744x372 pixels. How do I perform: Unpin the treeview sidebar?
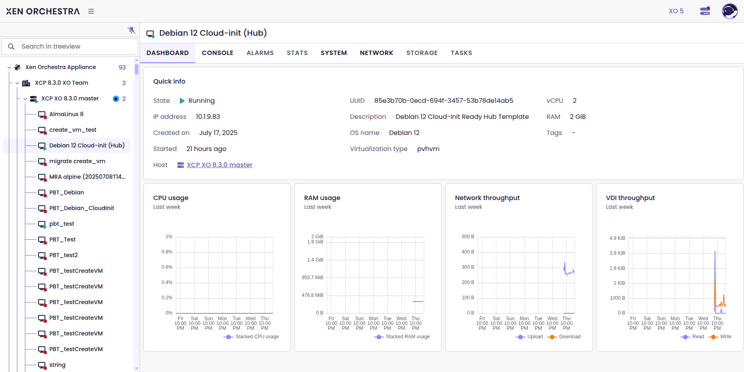point(131,30)
